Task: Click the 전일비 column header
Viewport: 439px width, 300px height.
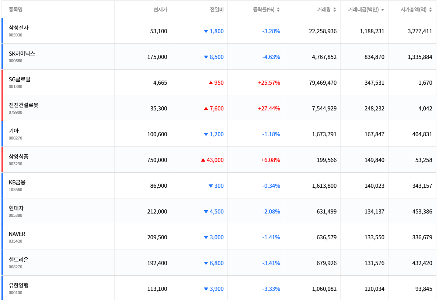Action: pos(217,10)
